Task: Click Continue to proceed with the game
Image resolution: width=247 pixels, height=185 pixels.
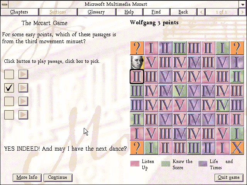Action: (58, 177)
